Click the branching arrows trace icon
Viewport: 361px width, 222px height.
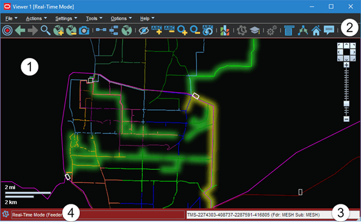[x=302, y=30]
